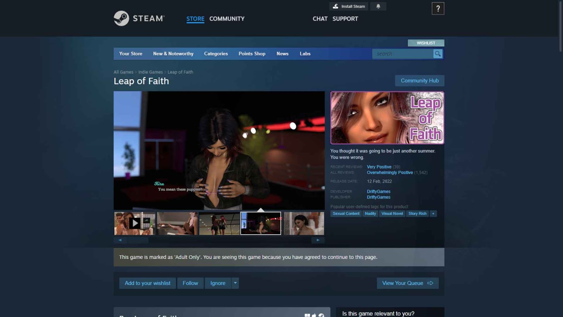Click 'Is this game relevant to you?' heading
This screenshot has height=317, width=563.
378,313
